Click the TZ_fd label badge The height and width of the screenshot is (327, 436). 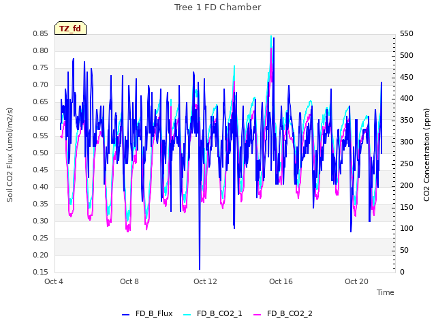(70, 29)
